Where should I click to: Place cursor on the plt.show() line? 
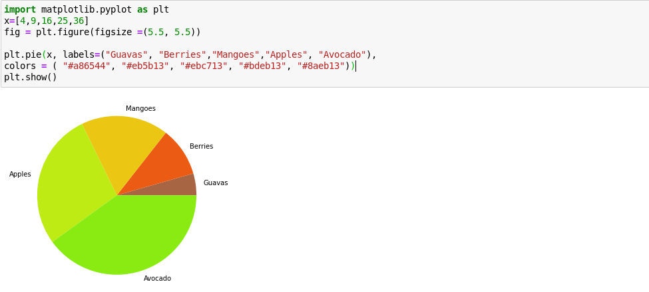point(31,78)
